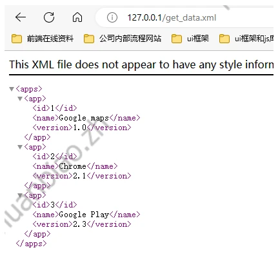Collapse the second app node containing Chrome
Screen dimensions: 278x261
click(20, 147)
